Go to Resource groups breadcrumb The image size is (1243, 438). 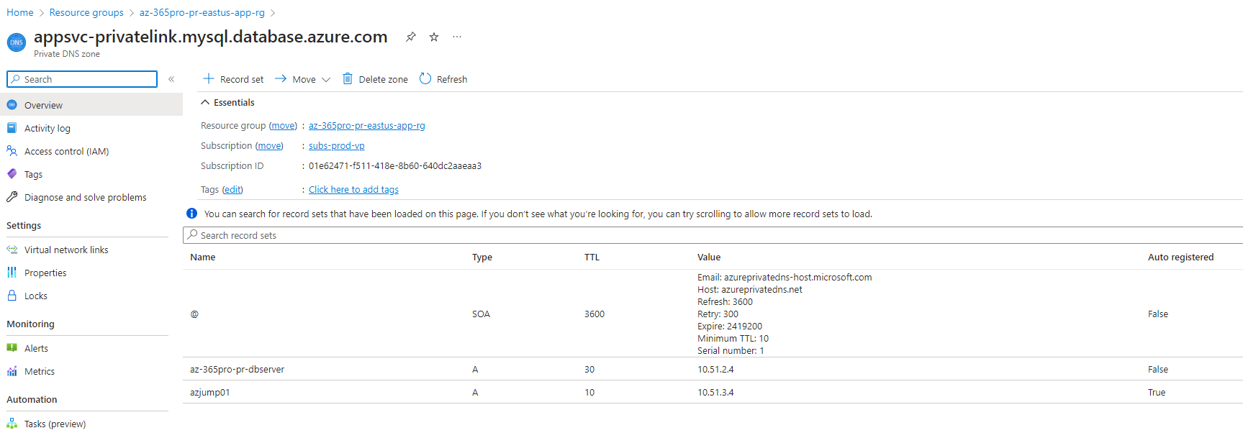coord(86,12)
